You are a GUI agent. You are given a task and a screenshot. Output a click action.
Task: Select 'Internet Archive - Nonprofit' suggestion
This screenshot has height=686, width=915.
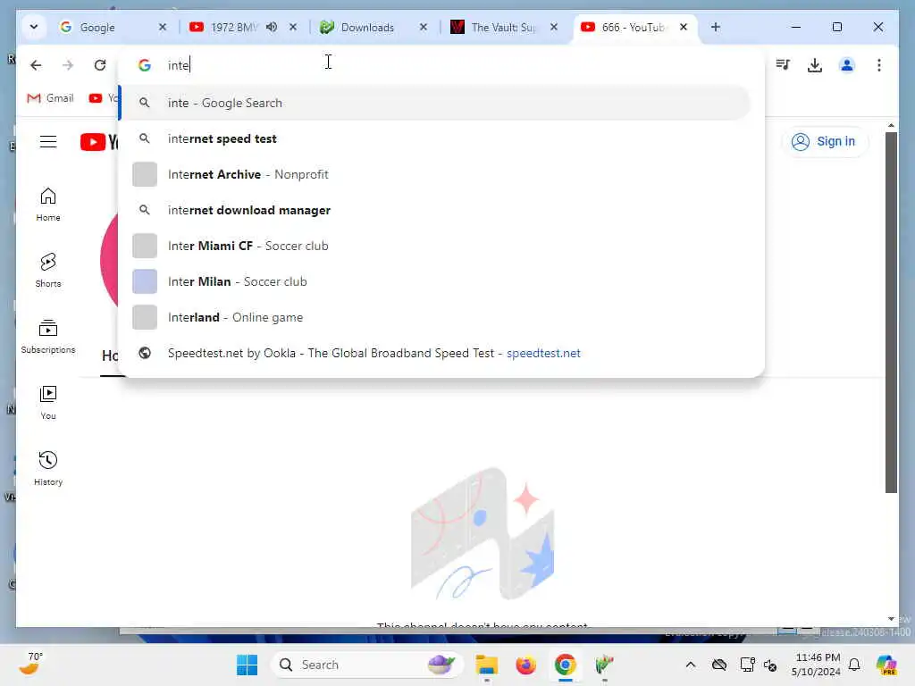point(435,174)
